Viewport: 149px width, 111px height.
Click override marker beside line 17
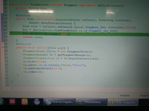(x=2, y=18)
